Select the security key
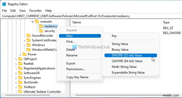 click(50, 31)
